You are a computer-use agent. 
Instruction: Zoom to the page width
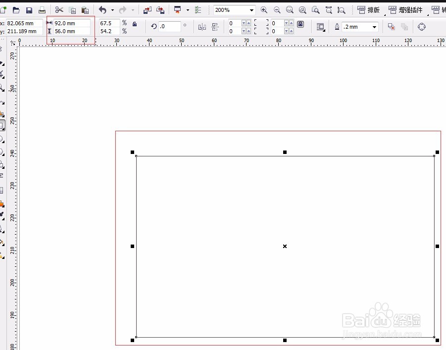[329, 10]
